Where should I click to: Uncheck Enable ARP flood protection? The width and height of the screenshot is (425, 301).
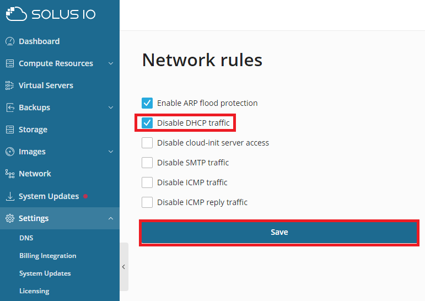[147, 103]
